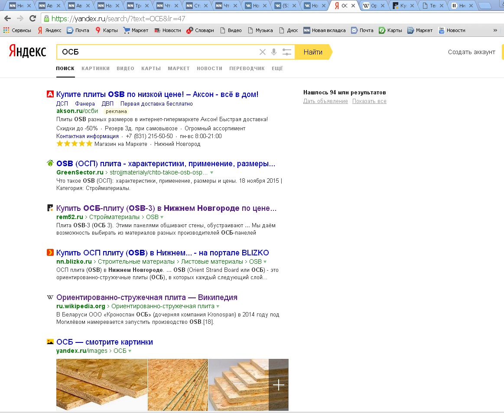Click the Яндекс logo
The width and height of the screenshot is (504, 413).
click(28, 51)
